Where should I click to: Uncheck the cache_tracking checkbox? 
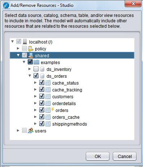click(x=42, y=89)
